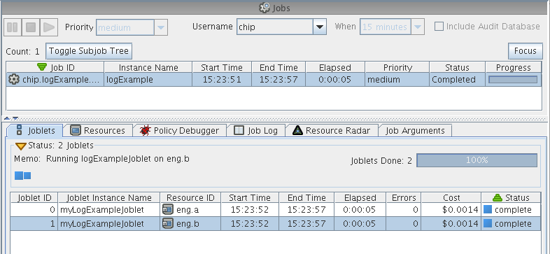Select joblet 0 myLogExampleJoblet name cell
This screenshot has height=254, width=550.
click(x=108, y=210)
